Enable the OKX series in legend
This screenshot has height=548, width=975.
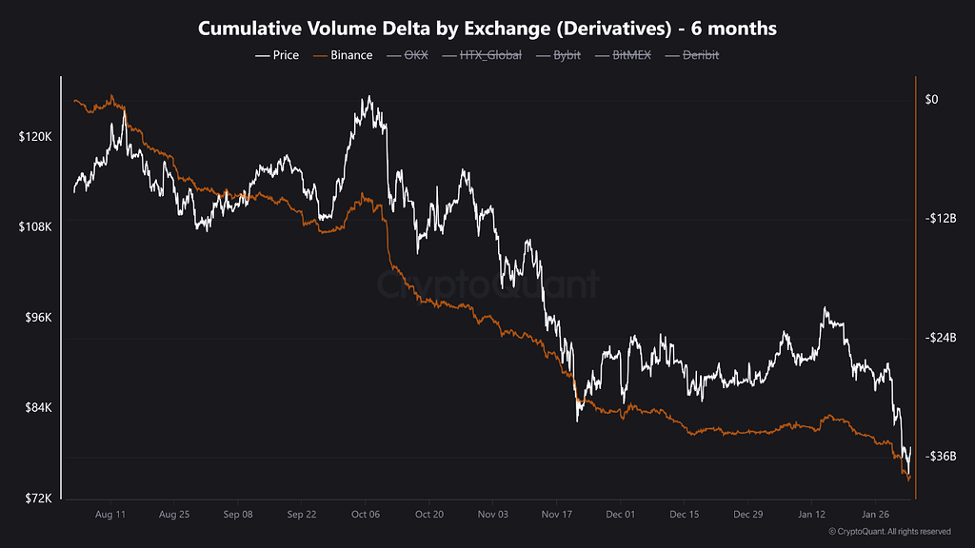(x=407, y=55)
